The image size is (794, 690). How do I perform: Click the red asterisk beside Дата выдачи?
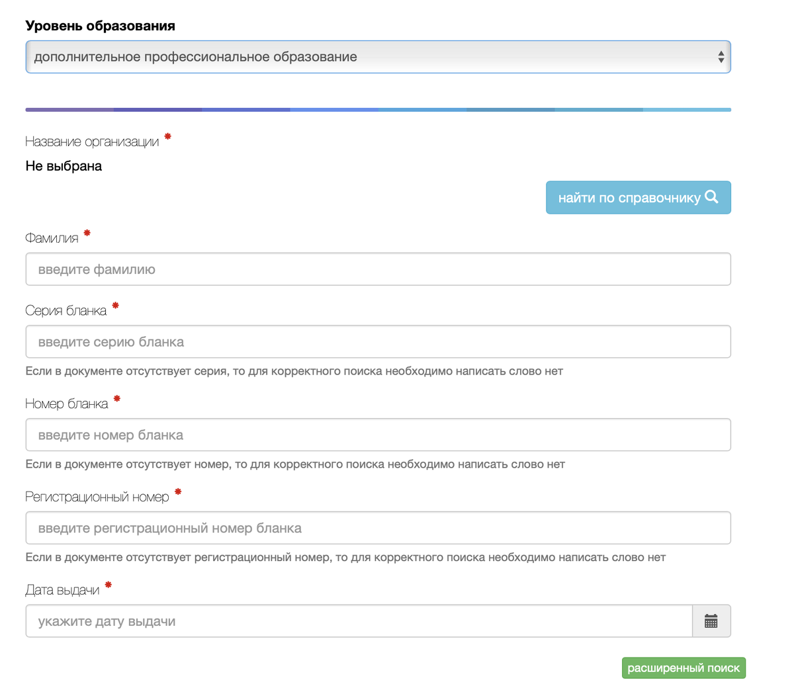click(109, 585)
